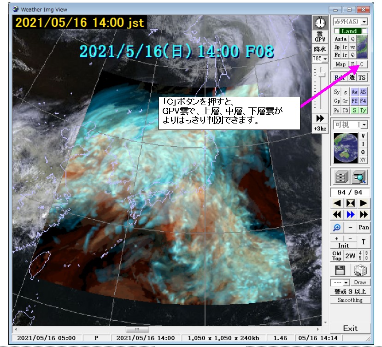382x347 pixels.
Task: Click the globe earth thumbnail
Action: [x=345, y=148]
